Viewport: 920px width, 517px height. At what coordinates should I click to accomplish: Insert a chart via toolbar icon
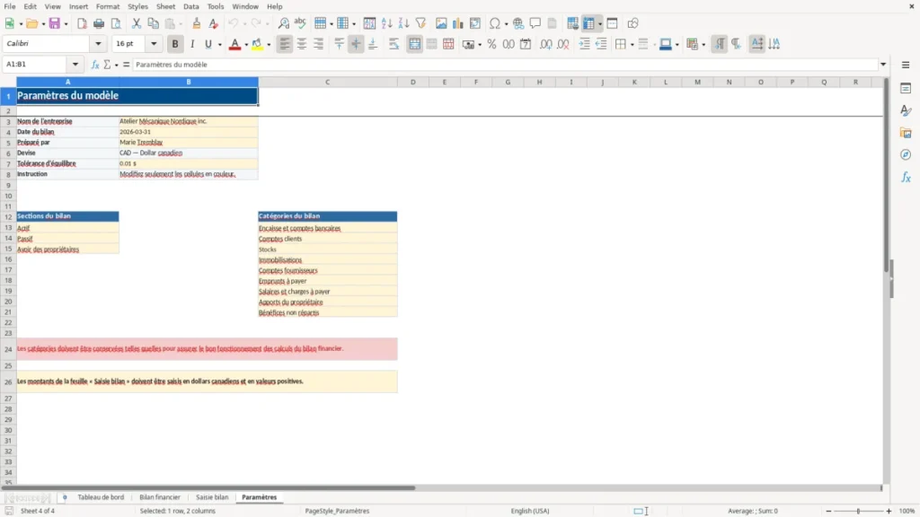click(457, 23)
